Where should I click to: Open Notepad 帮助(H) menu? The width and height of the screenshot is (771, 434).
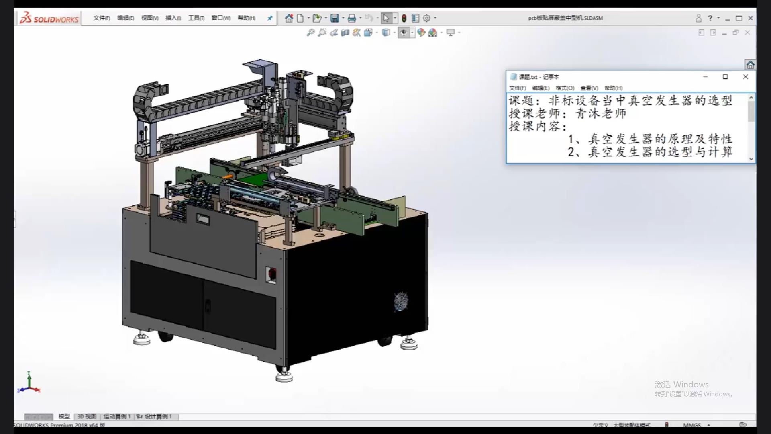[x=614, y=88]
